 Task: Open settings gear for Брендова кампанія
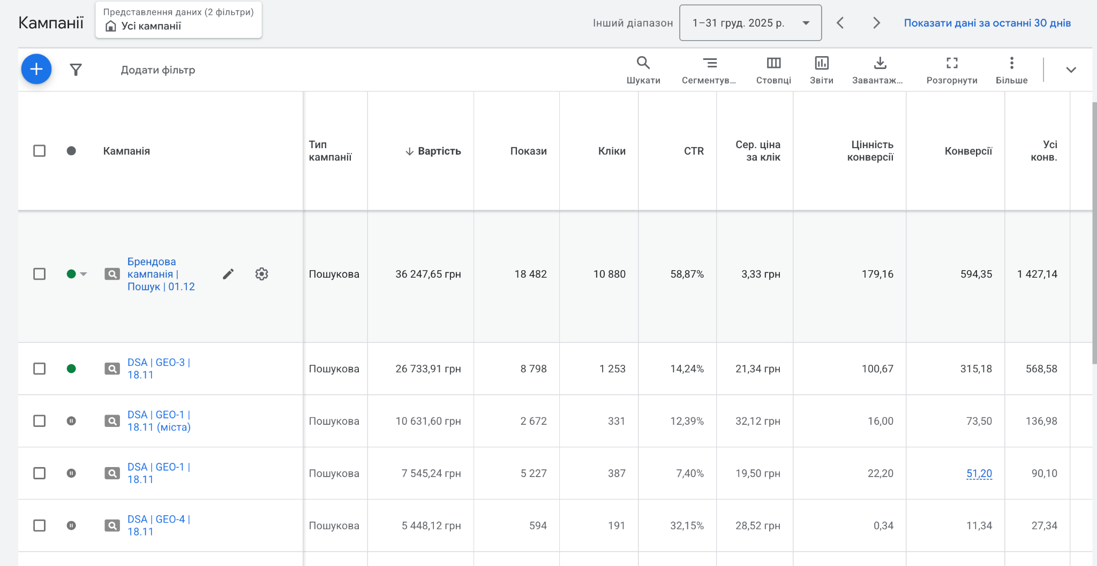[261, 274]
